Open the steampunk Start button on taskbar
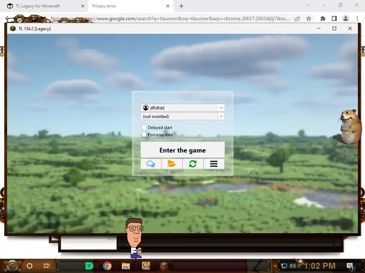 [x=12, y=266]
